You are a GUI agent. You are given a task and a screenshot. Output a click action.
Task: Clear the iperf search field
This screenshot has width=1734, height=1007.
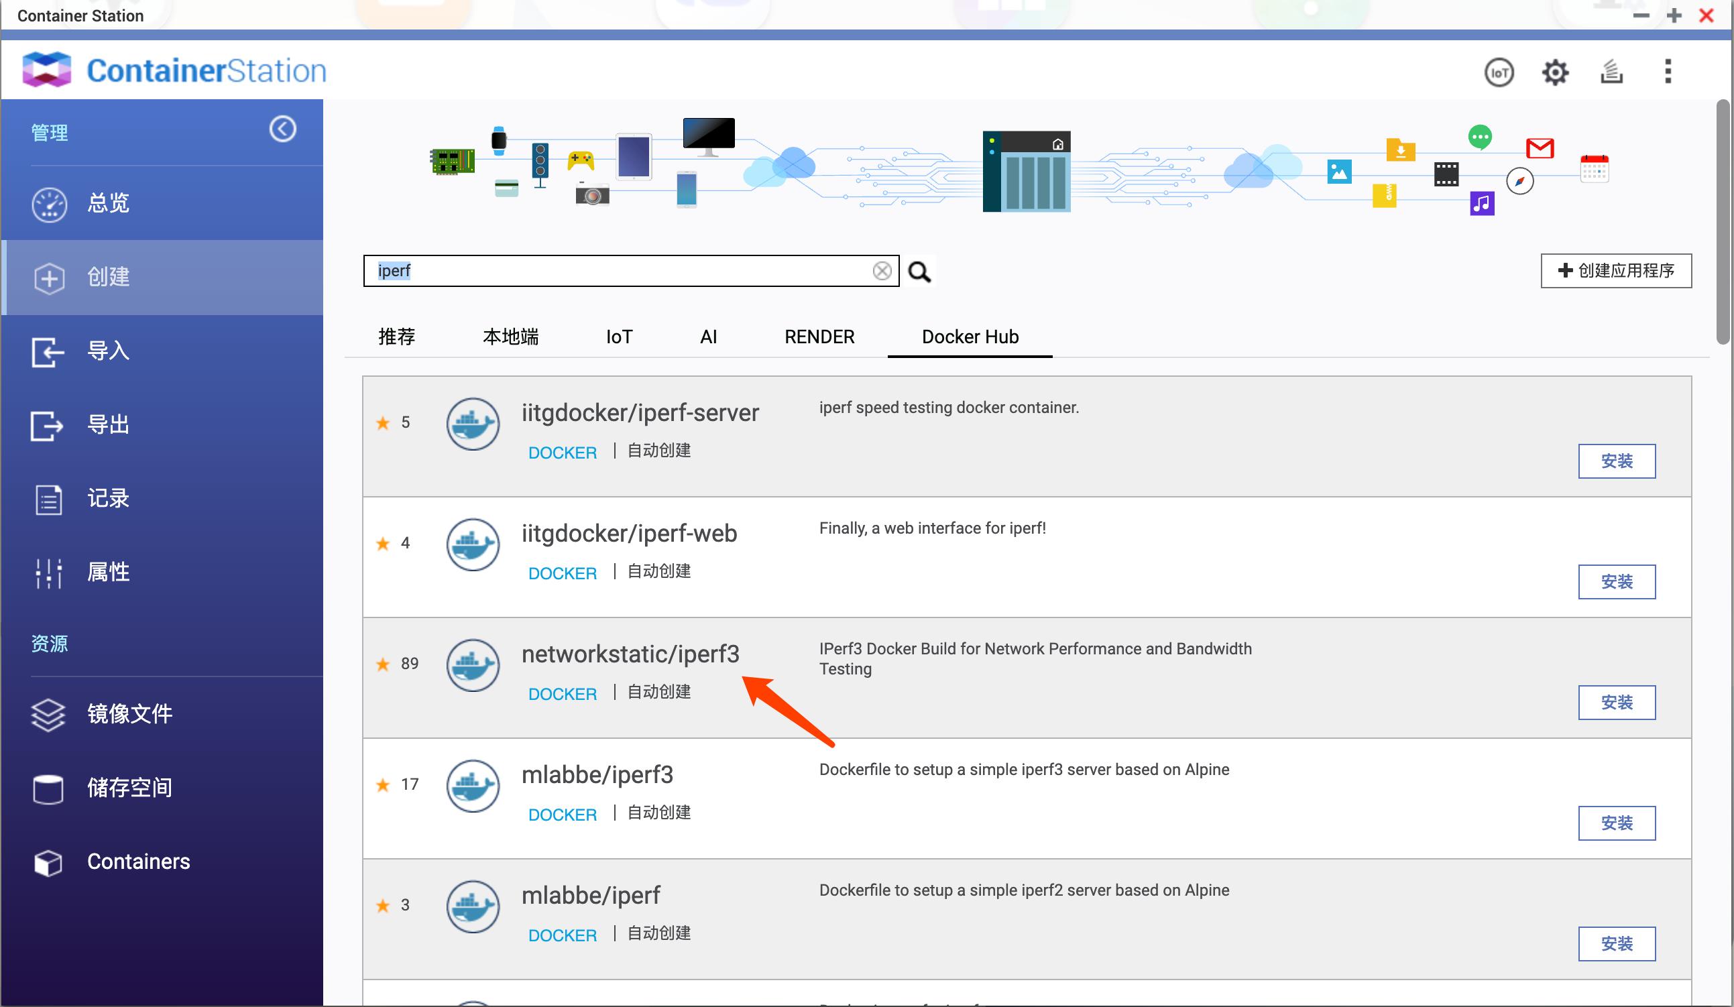pyautogui.click(x=882, y=271)
